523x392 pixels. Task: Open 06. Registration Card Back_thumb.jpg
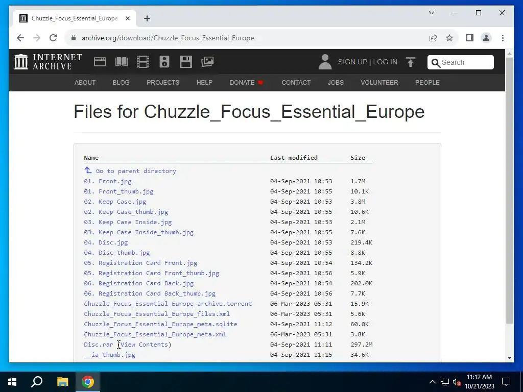point(150,293)
